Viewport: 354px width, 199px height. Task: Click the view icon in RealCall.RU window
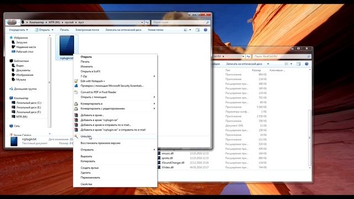pos(287,64)
